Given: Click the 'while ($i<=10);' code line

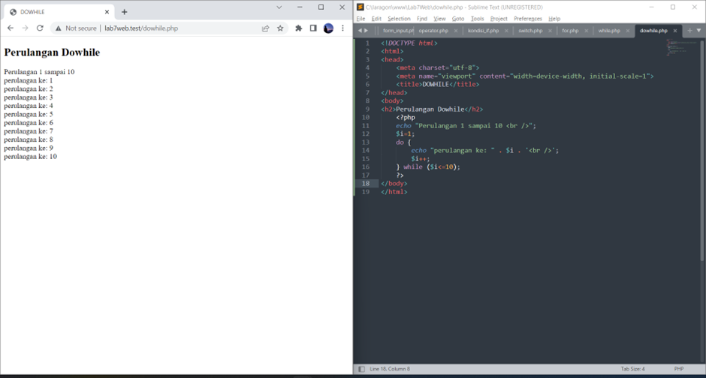Looking at the screenshot, I should [432, 166].
